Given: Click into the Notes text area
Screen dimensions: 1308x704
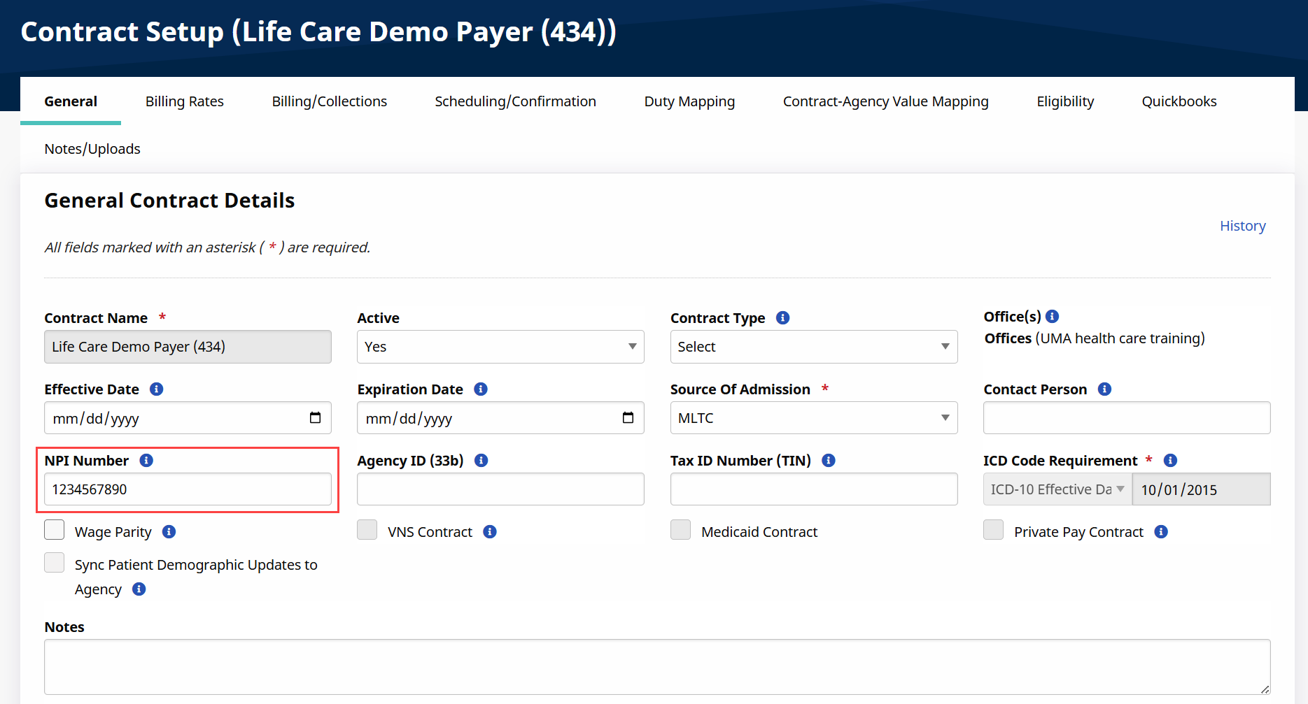Looking at the screenshot, I should [x=656, y=666].
